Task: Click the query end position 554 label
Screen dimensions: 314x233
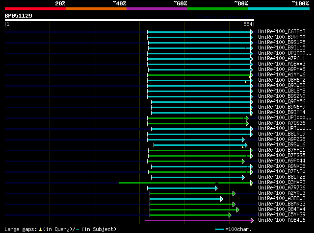Action: click(248, 24)
